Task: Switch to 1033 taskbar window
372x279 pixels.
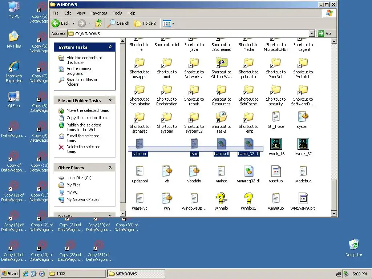Action: [x=77, y=274]
